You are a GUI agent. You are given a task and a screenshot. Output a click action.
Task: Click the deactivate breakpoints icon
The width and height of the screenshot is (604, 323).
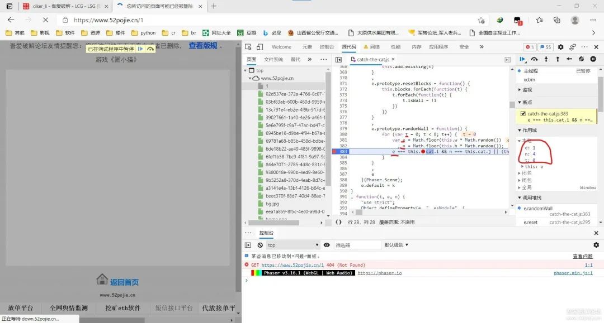pyautogui.click(x=581, y=59)
